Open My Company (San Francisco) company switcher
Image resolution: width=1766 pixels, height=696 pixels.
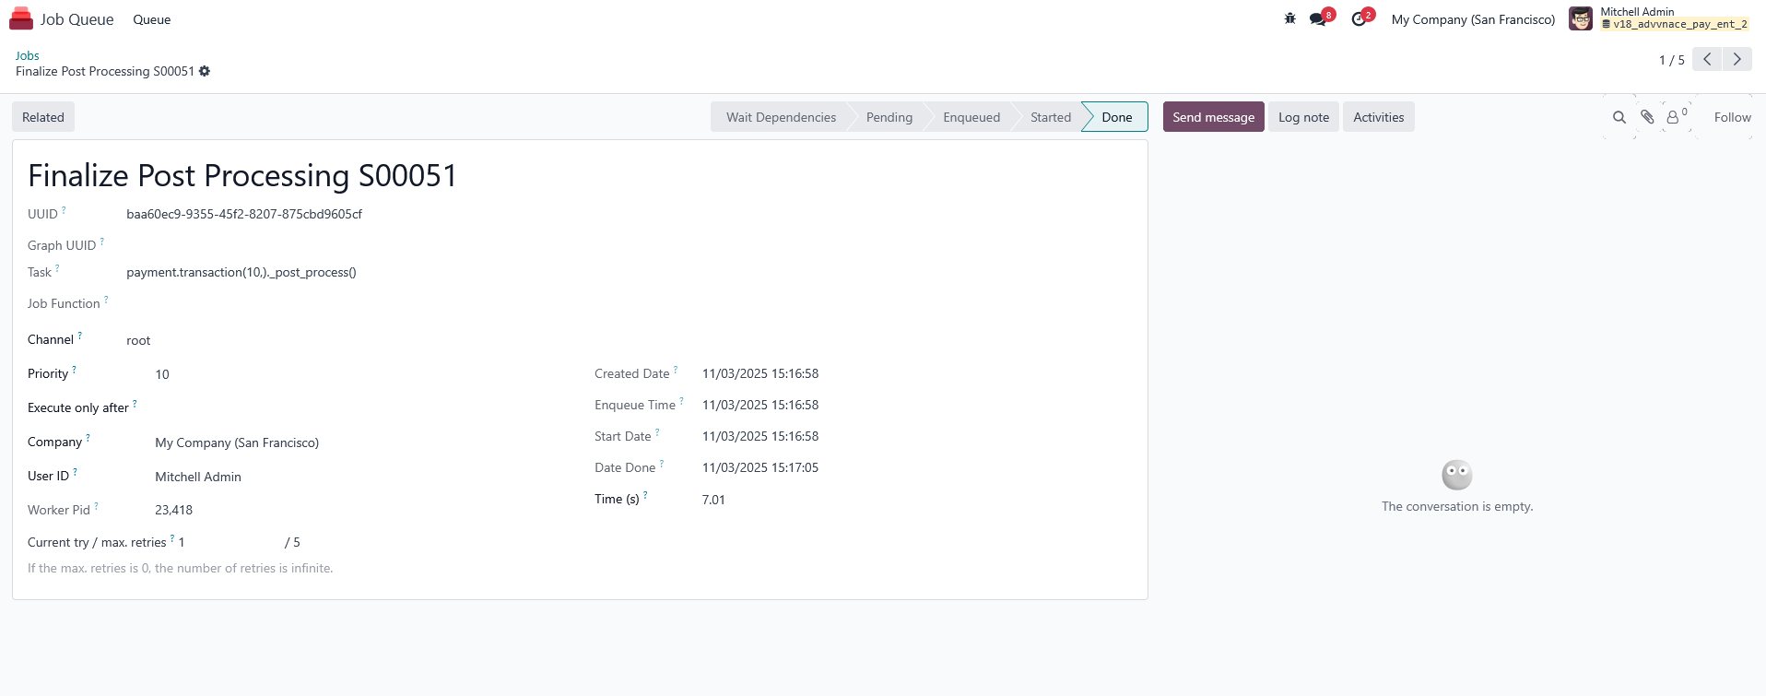tap(1473, 19)
